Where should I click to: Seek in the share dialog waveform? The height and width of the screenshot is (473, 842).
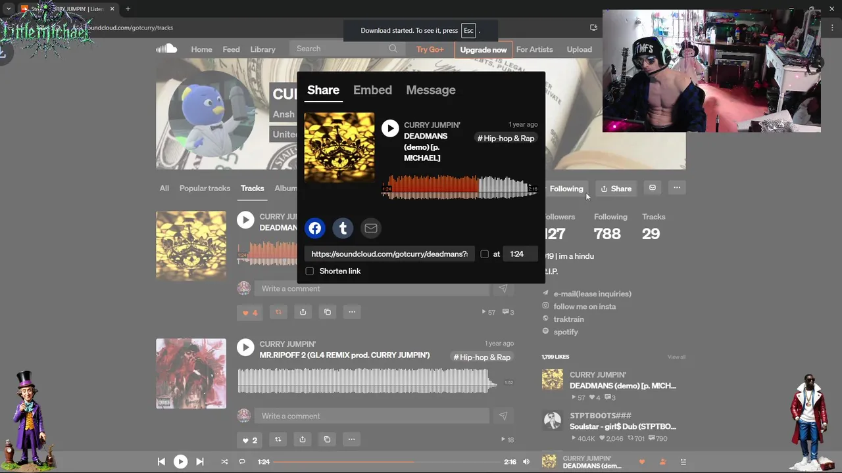460,187
